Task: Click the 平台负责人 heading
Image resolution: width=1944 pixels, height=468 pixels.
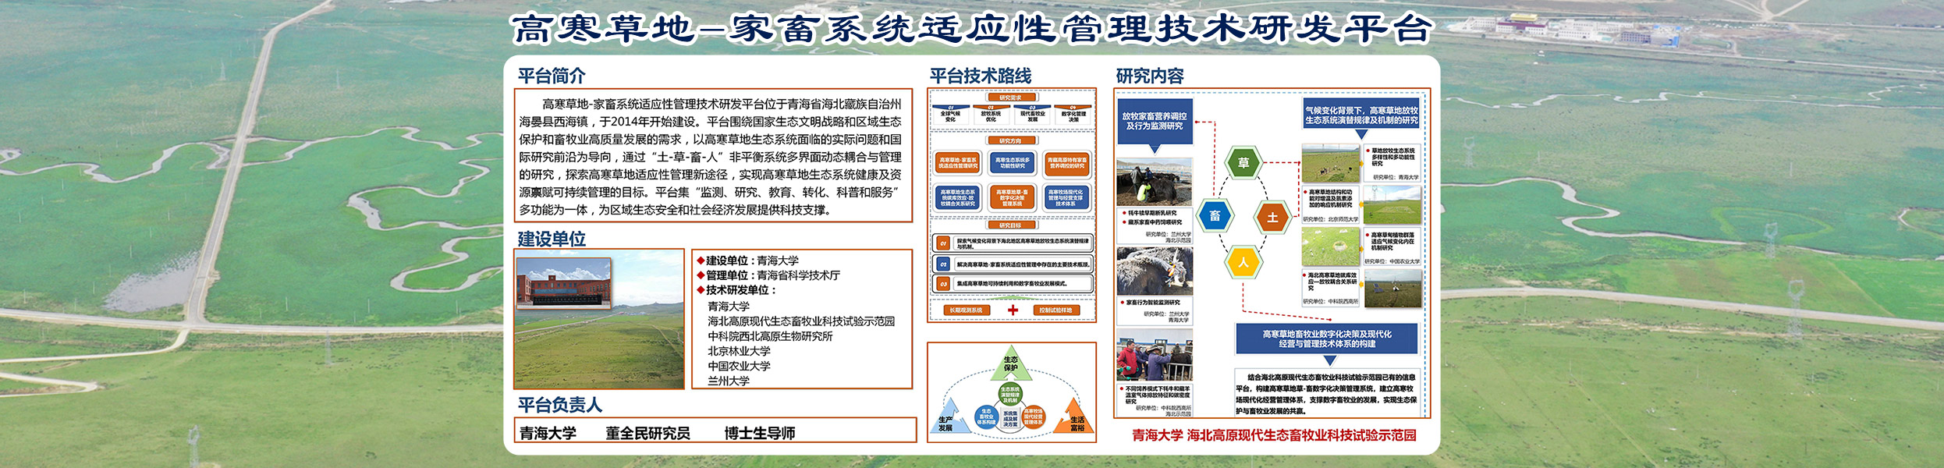Action: (560, 405)
